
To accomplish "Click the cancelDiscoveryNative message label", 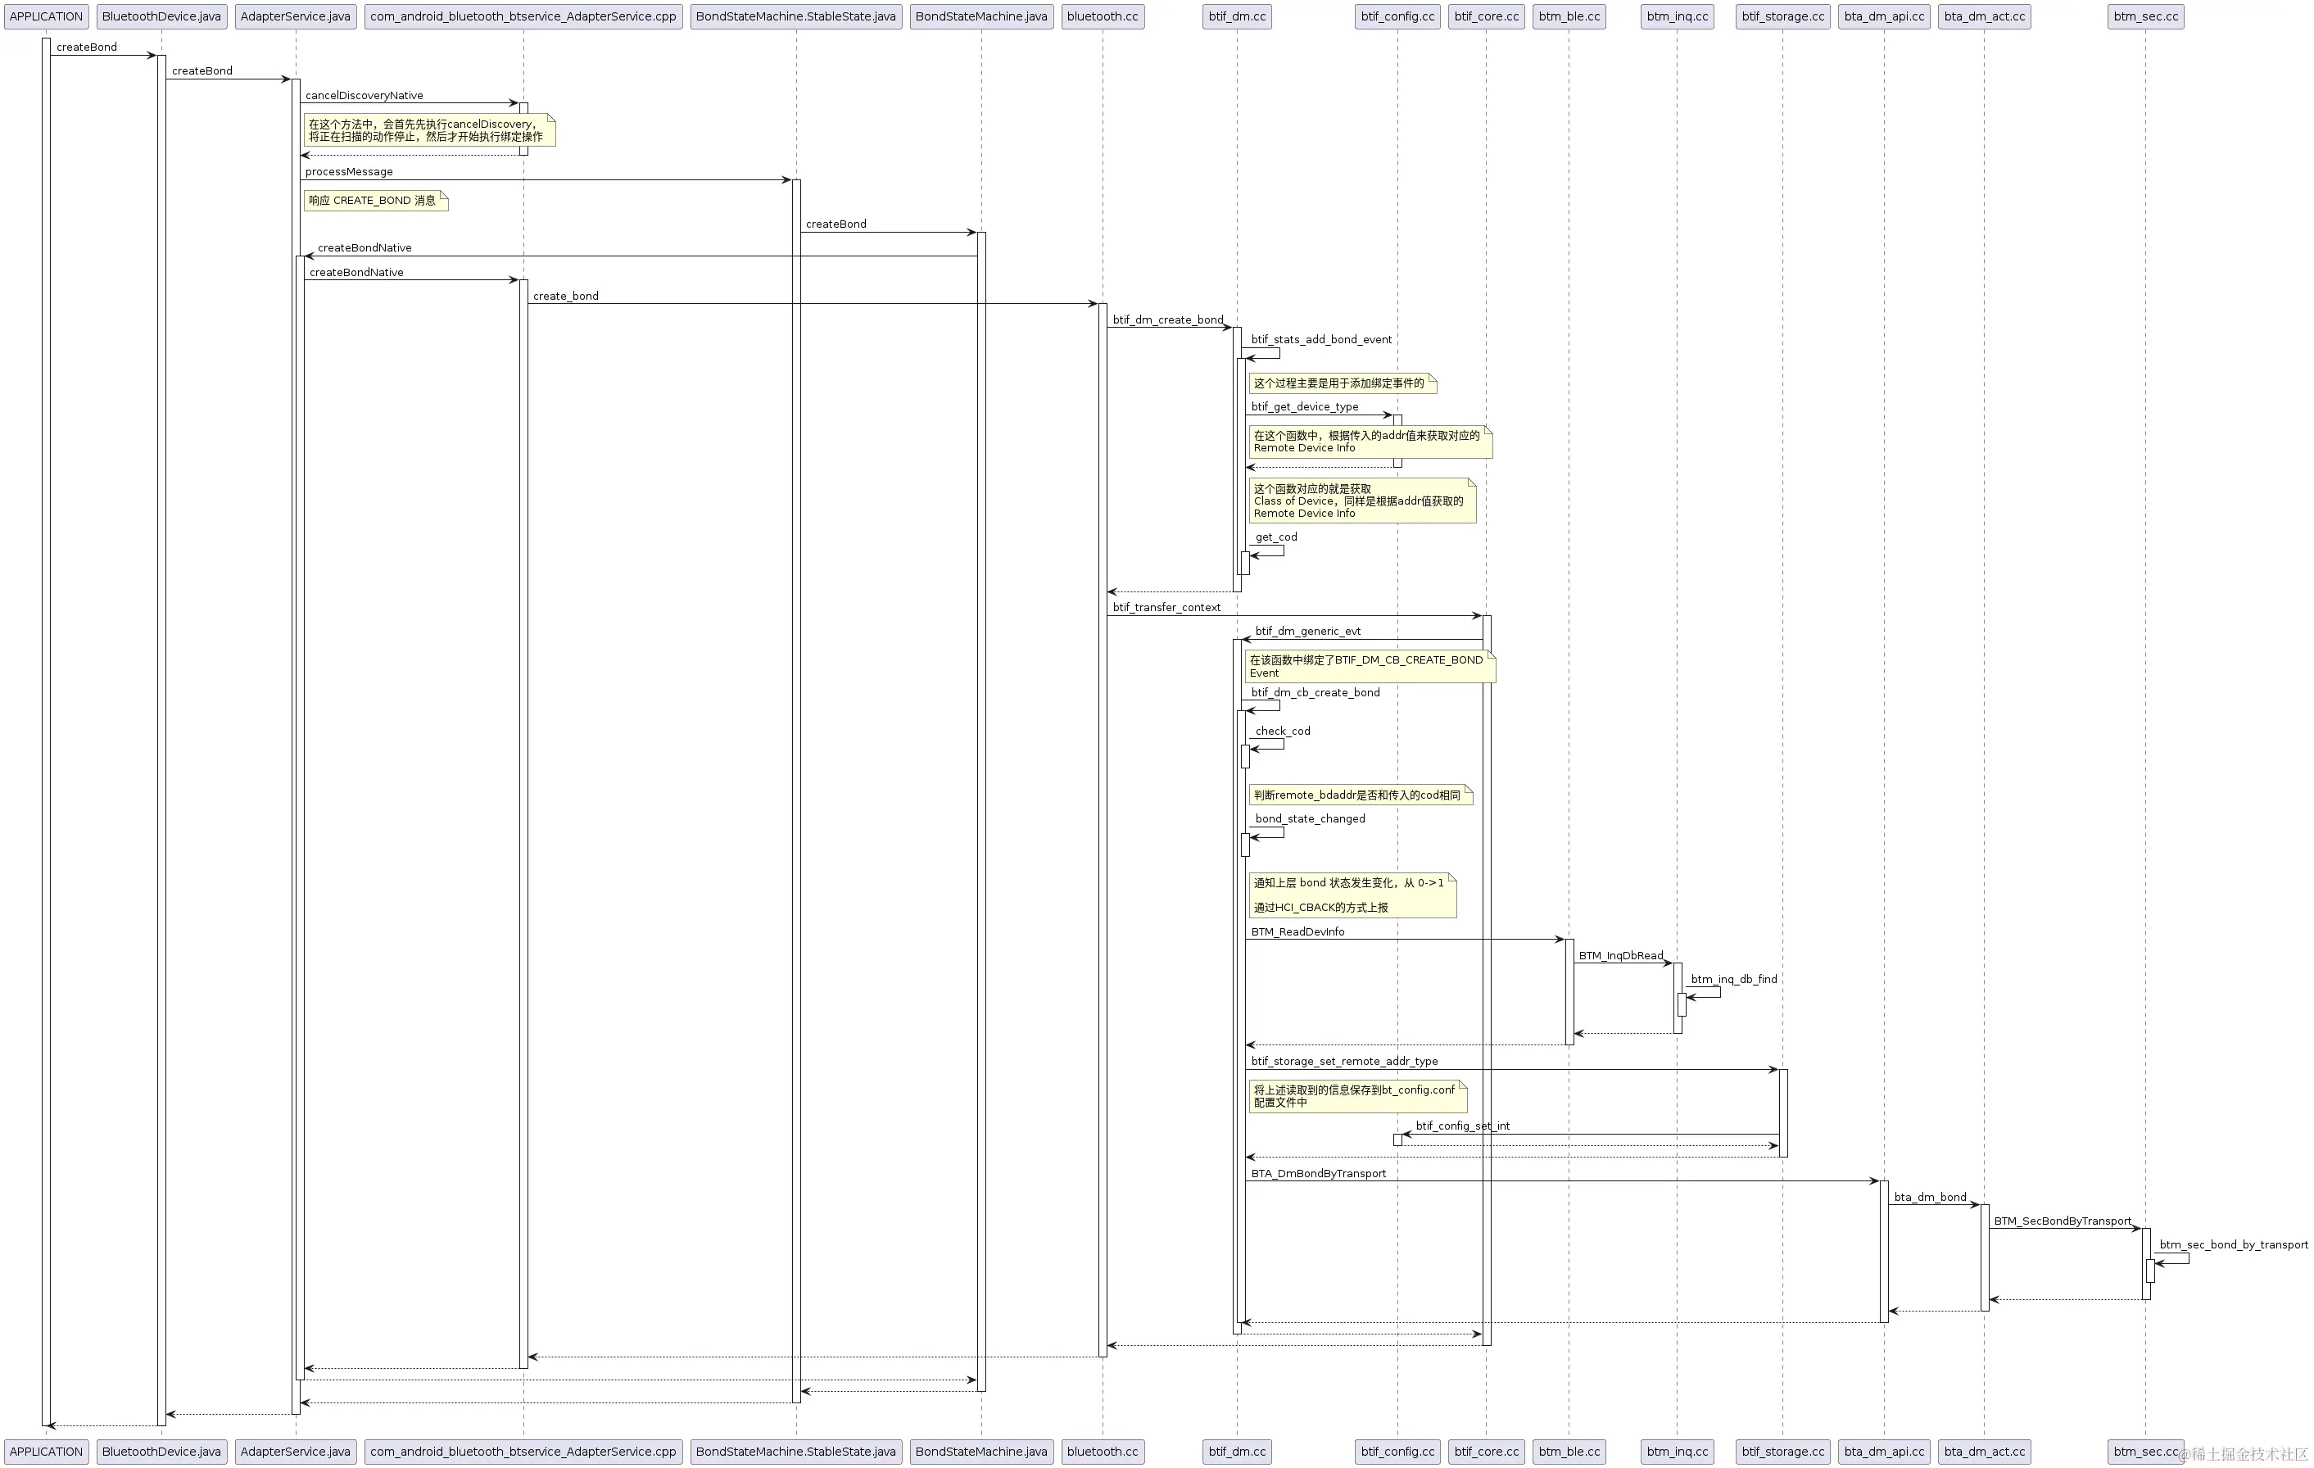I will point(365,95).
